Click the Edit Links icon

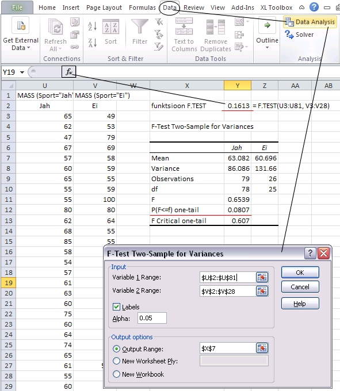coord(75,47)
